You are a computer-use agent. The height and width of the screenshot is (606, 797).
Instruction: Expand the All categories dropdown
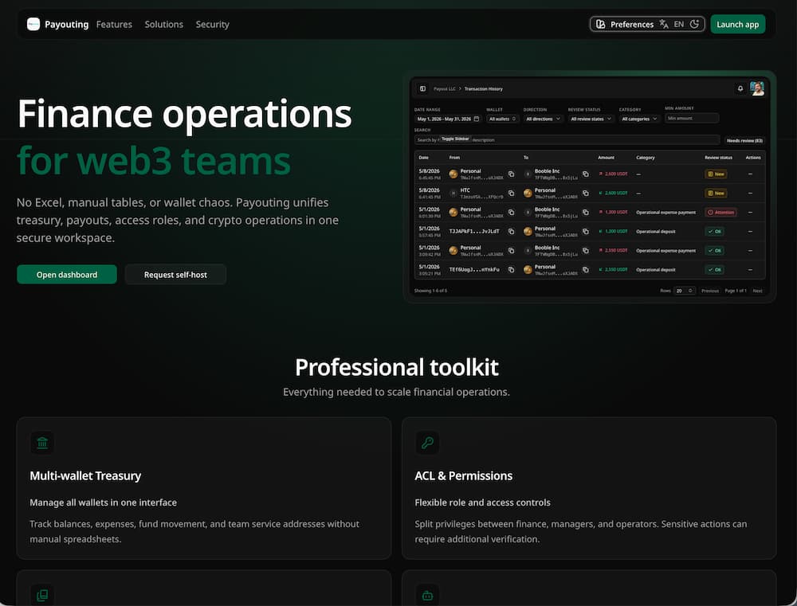[639, 119]
